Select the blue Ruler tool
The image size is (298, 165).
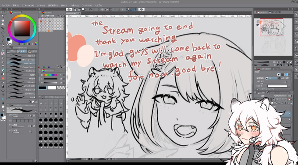pyautogui.click(x=3, y=99)
